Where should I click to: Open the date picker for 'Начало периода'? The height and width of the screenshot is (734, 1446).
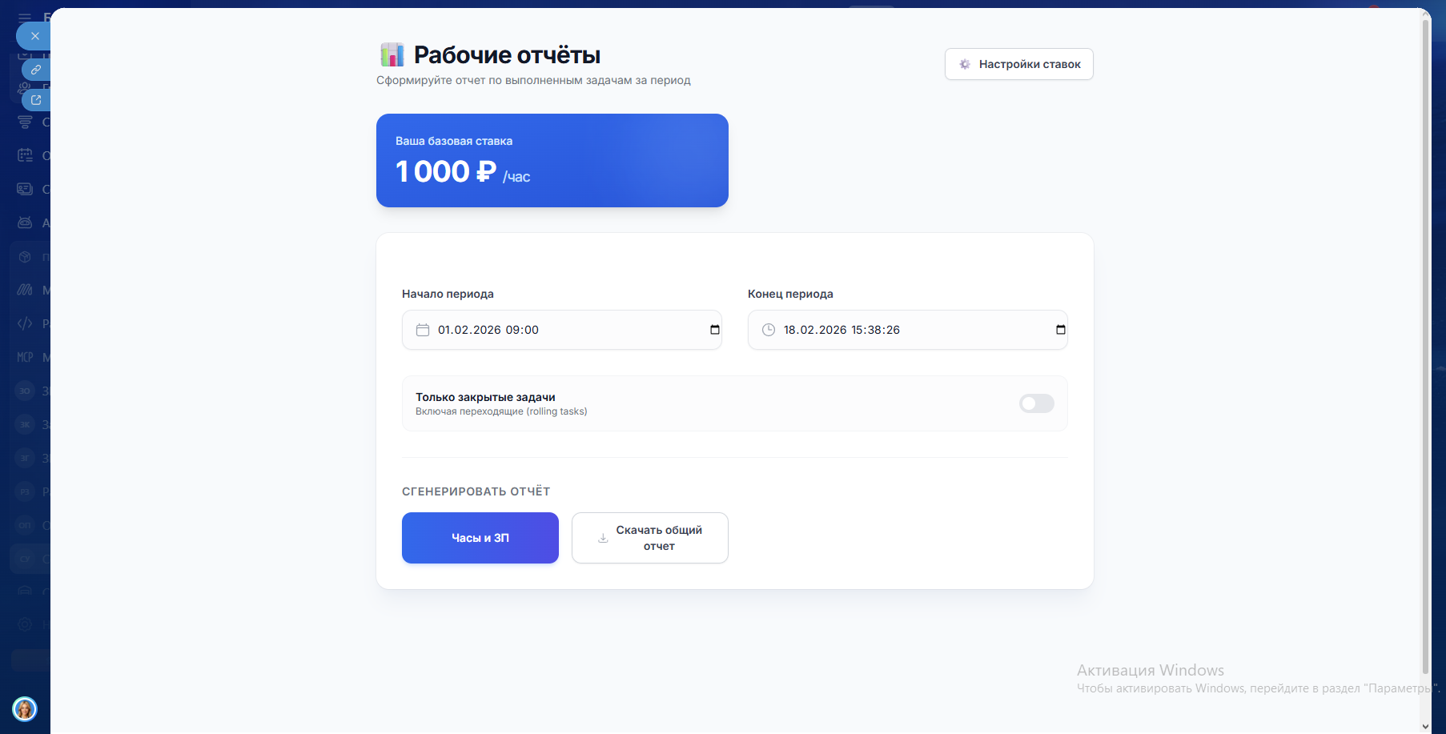715,330
